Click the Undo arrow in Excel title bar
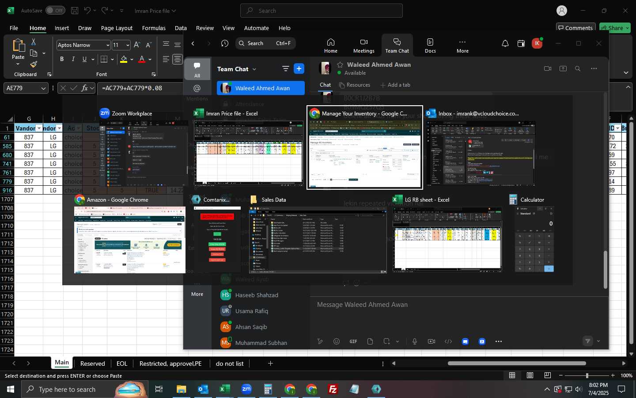The height and width of the screenshot is (398, 636). point(87,10)
